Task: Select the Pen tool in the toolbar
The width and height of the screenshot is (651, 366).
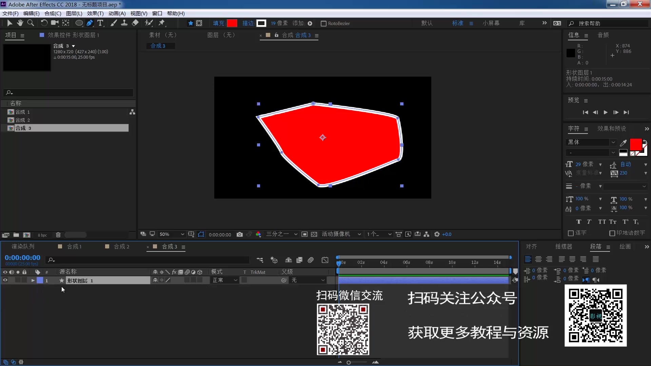Action: coord(90,23)
